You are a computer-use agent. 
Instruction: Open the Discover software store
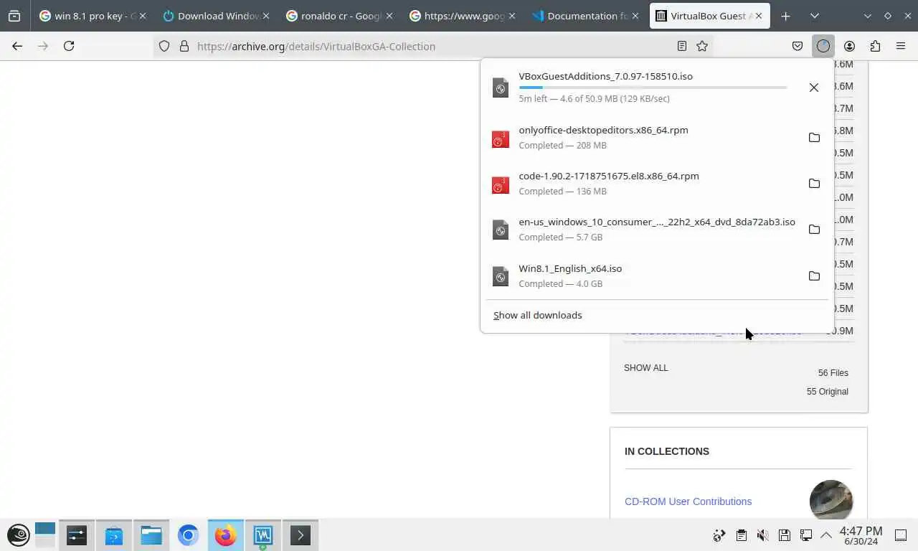point(114,535)
